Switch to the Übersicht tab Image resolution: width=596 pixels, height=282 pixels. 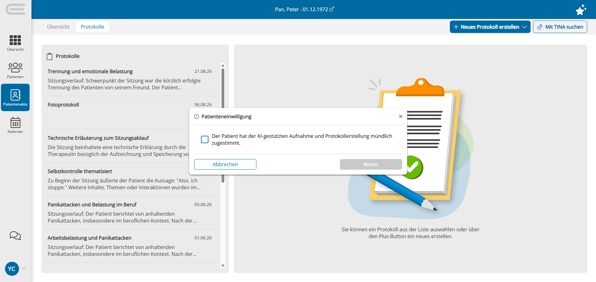tap(58, 27)
